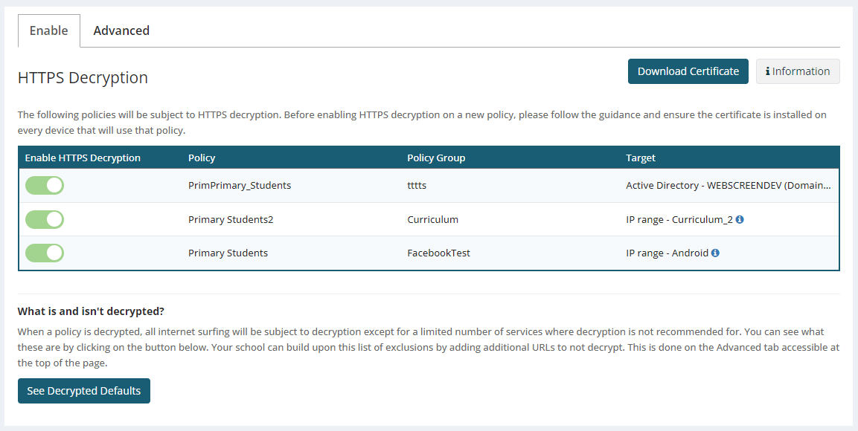Switch to the Advanced tab
This screenshot has height=431, width=858.
pos(121,30)
